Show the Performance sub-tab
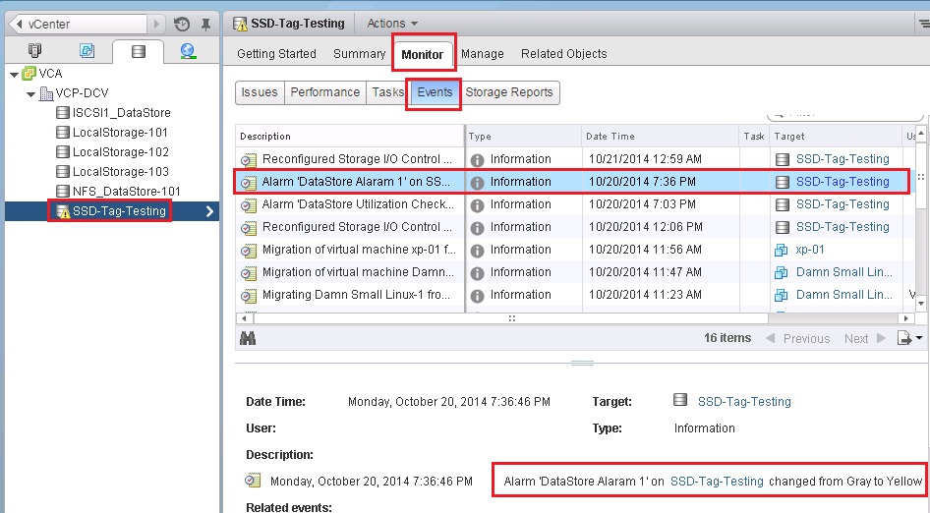Viewport: 930px width, 513px height. [x=325, y=92]
